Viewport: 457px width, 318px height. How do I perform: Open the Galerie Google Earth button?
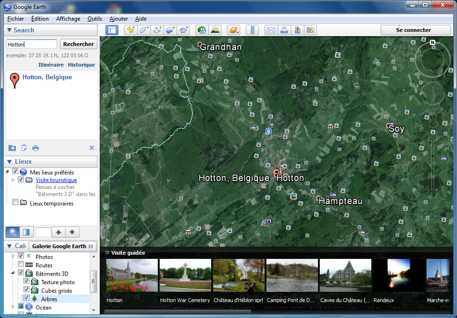coord(62,246)
